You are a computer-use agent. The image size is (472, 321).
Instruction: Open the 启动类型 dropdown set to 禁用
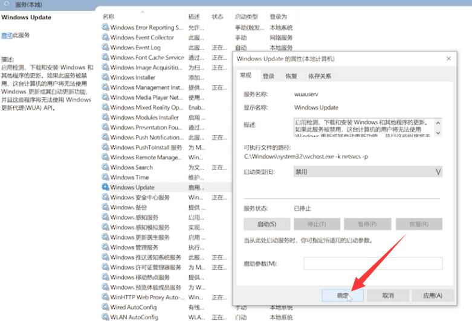pos(368,172)
